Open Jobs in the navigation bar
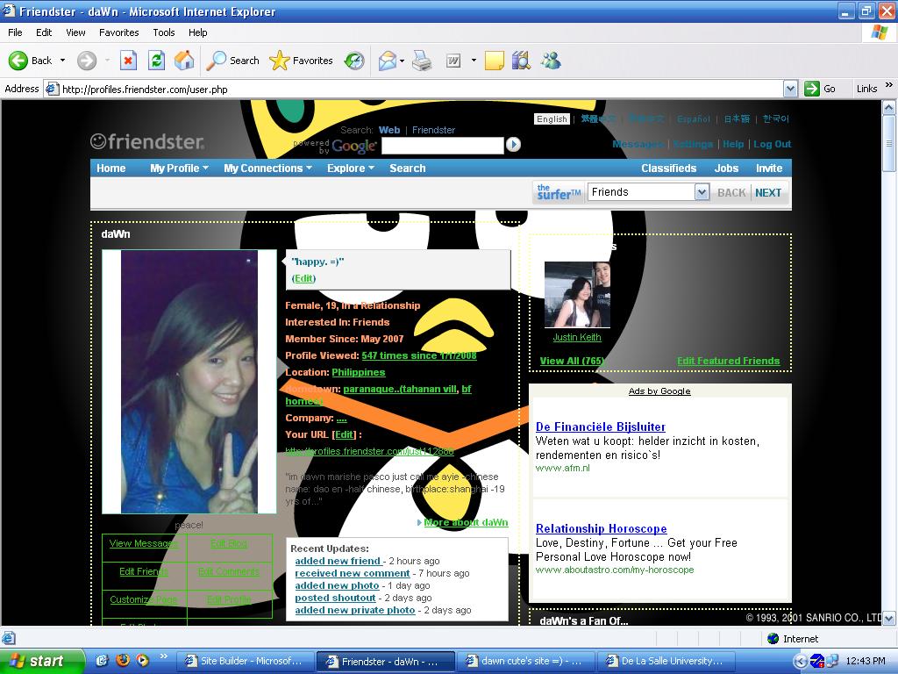 click(726, 168)
